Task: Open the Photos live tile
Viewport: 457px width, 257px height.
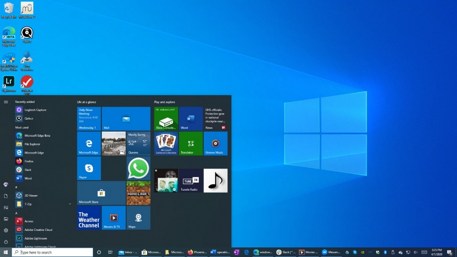Action: click(x=114, y=144)
